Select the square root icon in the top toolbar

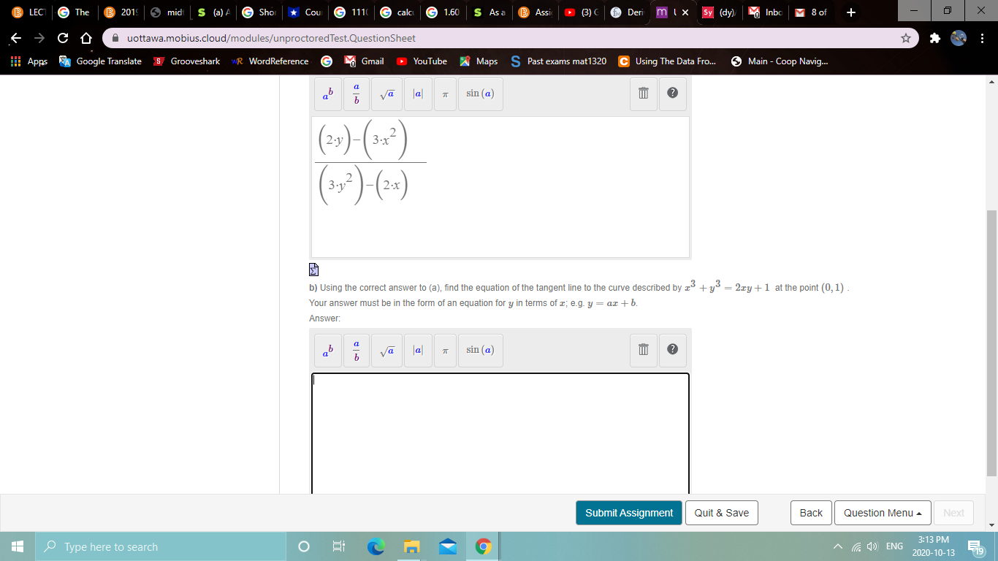coord(386,93)
